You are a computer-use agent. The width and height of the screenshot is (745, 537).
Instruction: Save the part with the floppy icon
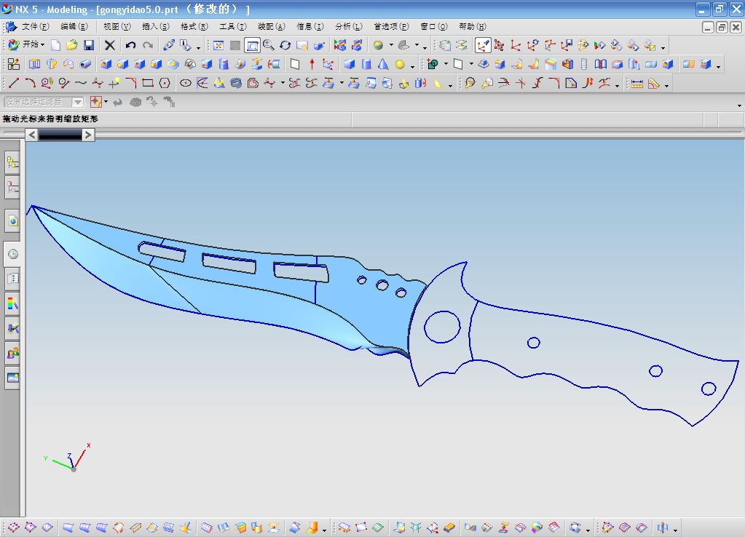click(x=89, y=45)
